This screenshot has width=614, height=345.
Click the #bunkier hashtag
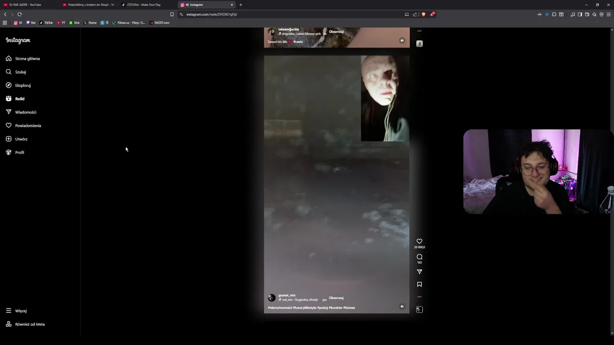pyautogui.click(x=335, y=308)
